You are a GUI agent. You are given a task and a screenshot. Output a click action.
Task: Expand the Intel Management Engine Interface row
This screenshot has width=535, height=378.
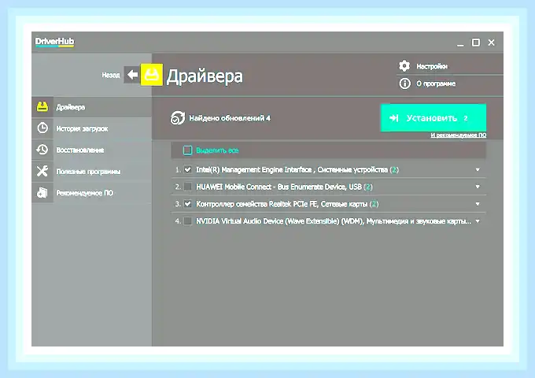pos(478,170)
